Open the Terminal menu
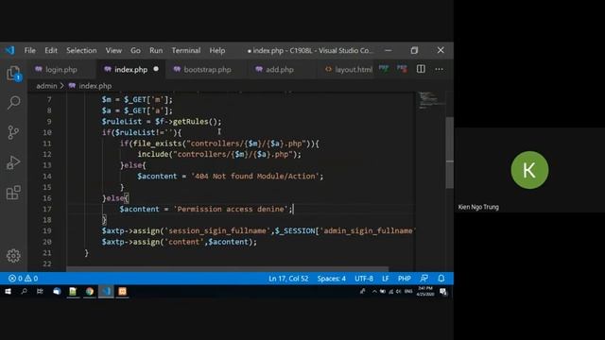This screenshot has height=340, width=605. click(186, 50)
